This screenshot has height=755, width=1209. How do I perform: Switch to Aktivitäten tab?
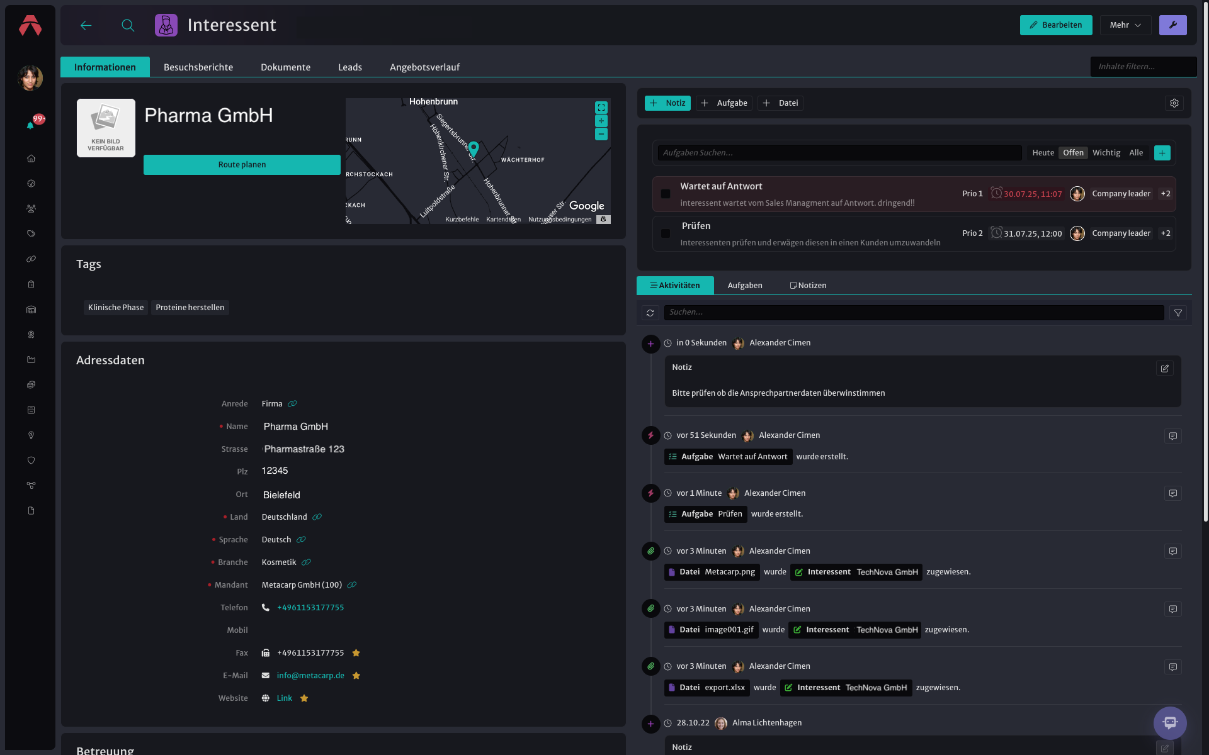(675, 286)
